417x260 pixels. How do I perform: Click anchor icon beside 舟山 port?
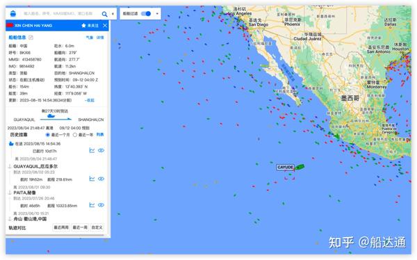(10, 219)
